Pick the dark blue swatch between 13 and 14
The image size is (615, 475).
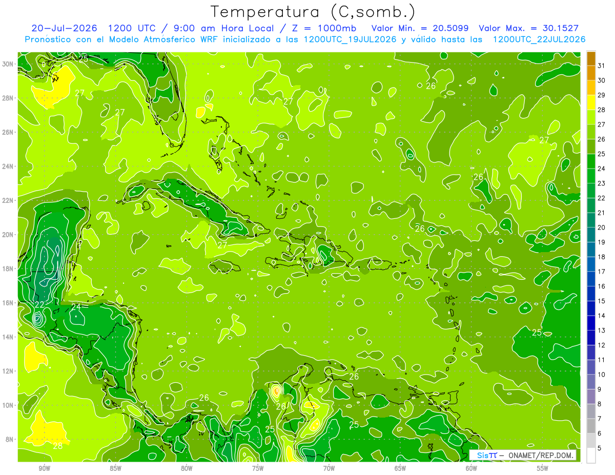click(x=591, y=323)
